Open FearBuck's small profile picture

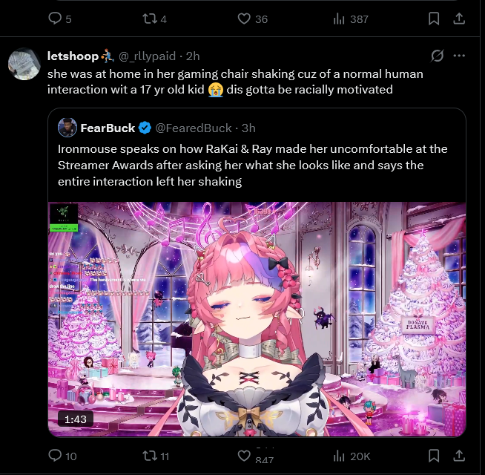tap(67, 128)
